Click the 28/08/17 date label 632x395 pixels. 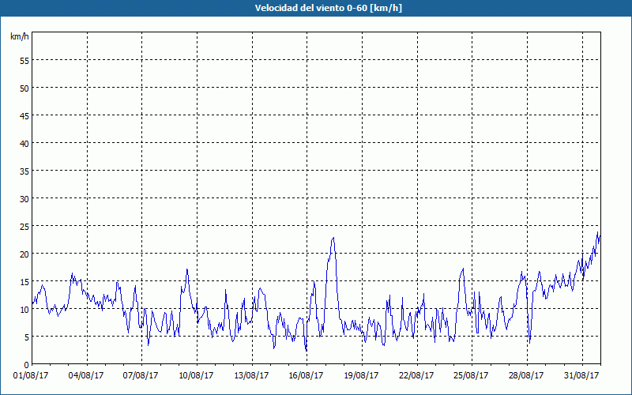tap(526, 376)
